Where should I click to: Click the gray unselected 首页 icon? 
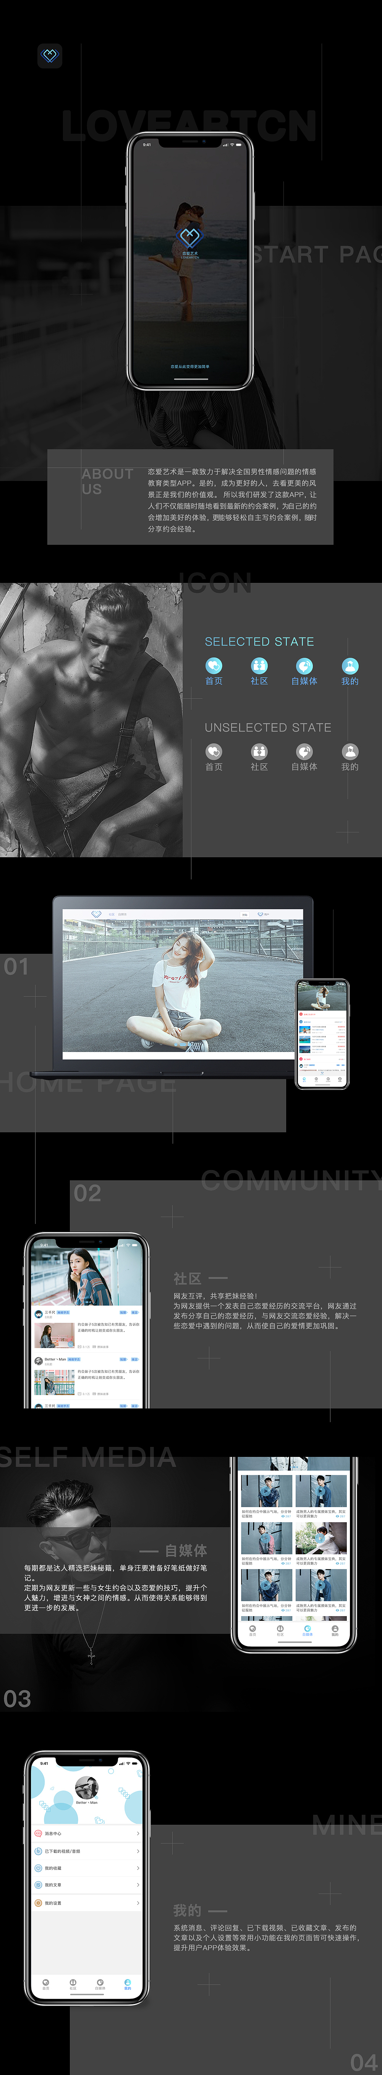(x=214, y=751)
